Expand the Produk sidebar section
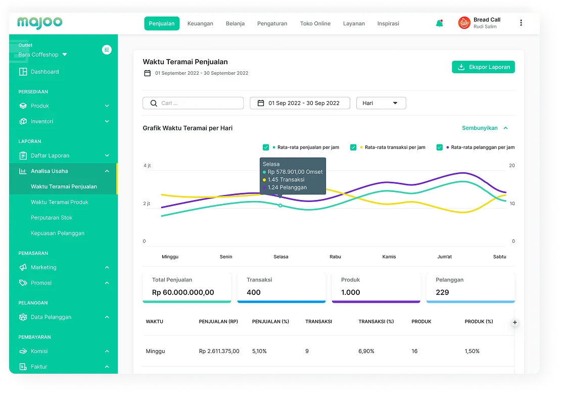 point(107,106)
